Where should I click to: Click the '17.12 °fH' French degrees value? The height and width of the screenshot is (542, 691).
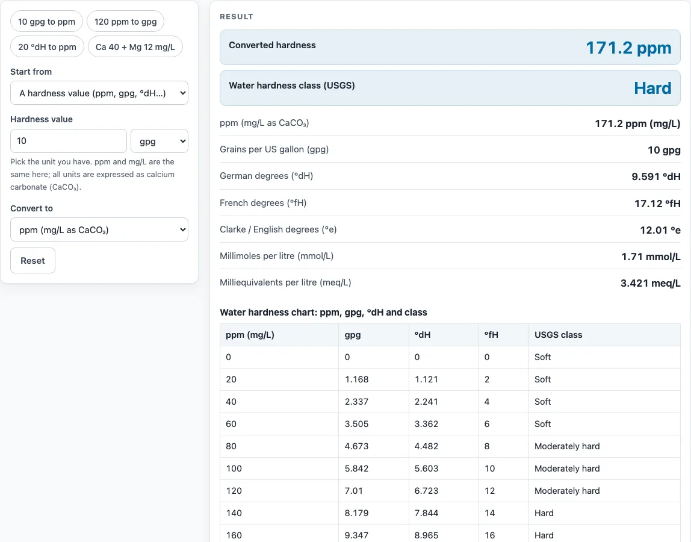(x=657, y=204)
